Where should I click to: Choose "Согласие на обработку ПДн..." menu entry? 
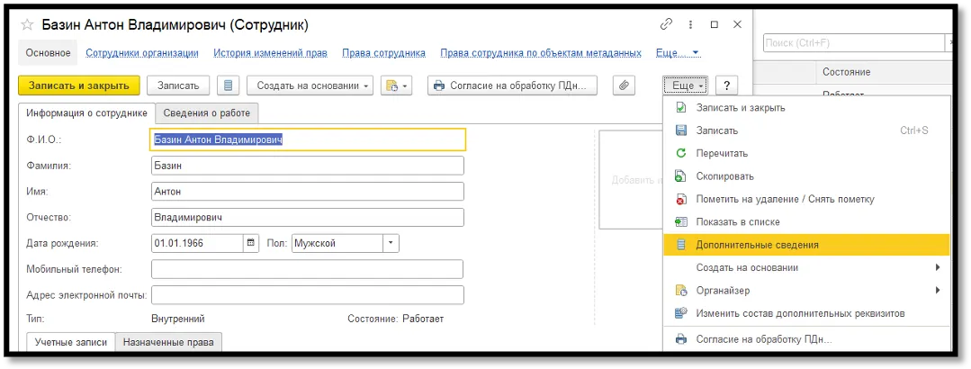(x=806, y=339)
